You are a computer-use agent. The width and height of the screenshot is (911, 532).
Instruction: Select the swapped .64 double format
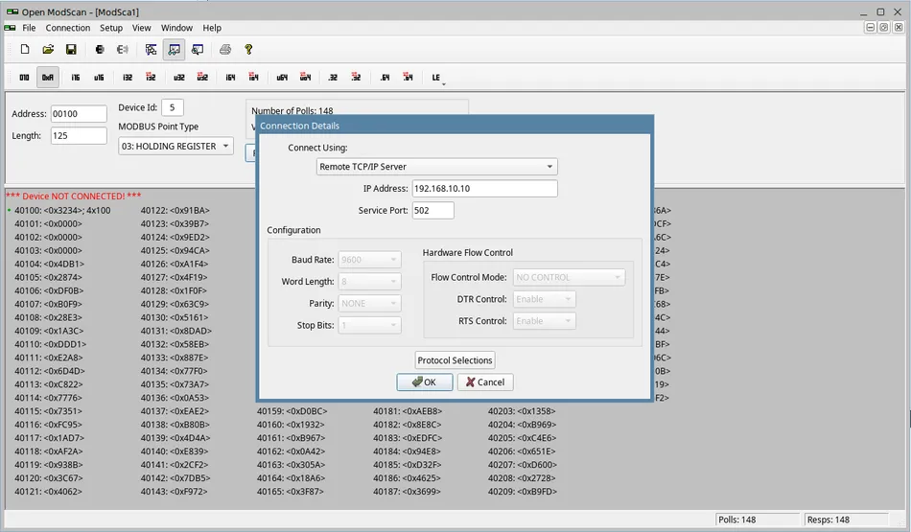(x=408, y=78)
